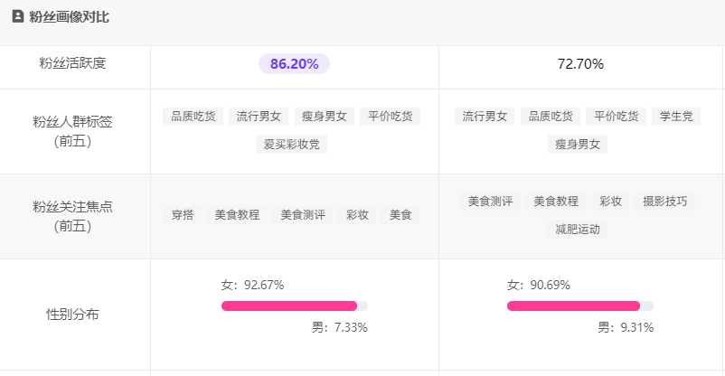
Task: Click the 男: 7.33% percentage text
Action: point(339,327)
